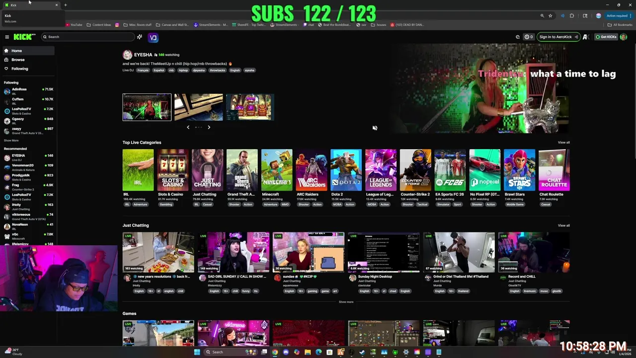Image resolution: width=636 pixels, height=358 pixels.
Task: Open the browser extensions puzzle icon
Action: [572, 15]
